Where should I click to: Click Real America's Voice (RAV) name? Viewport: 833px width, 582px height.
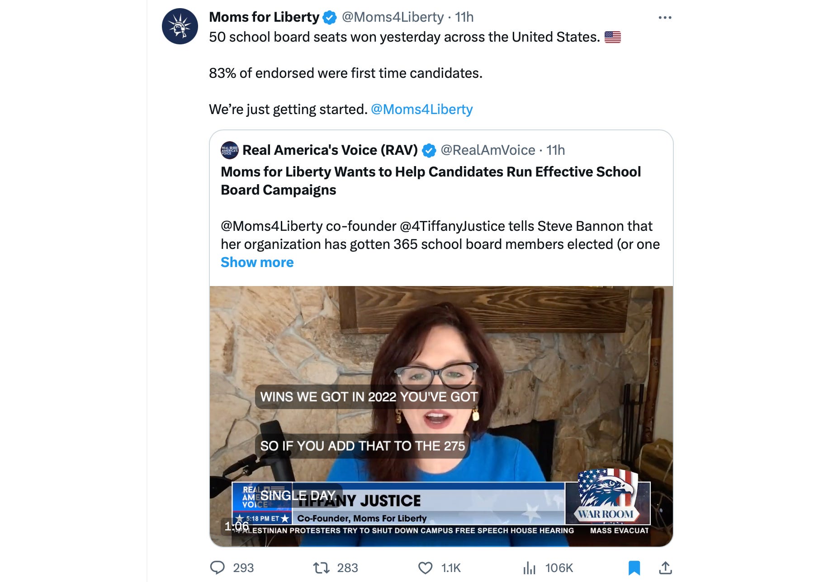pos(330,150)
